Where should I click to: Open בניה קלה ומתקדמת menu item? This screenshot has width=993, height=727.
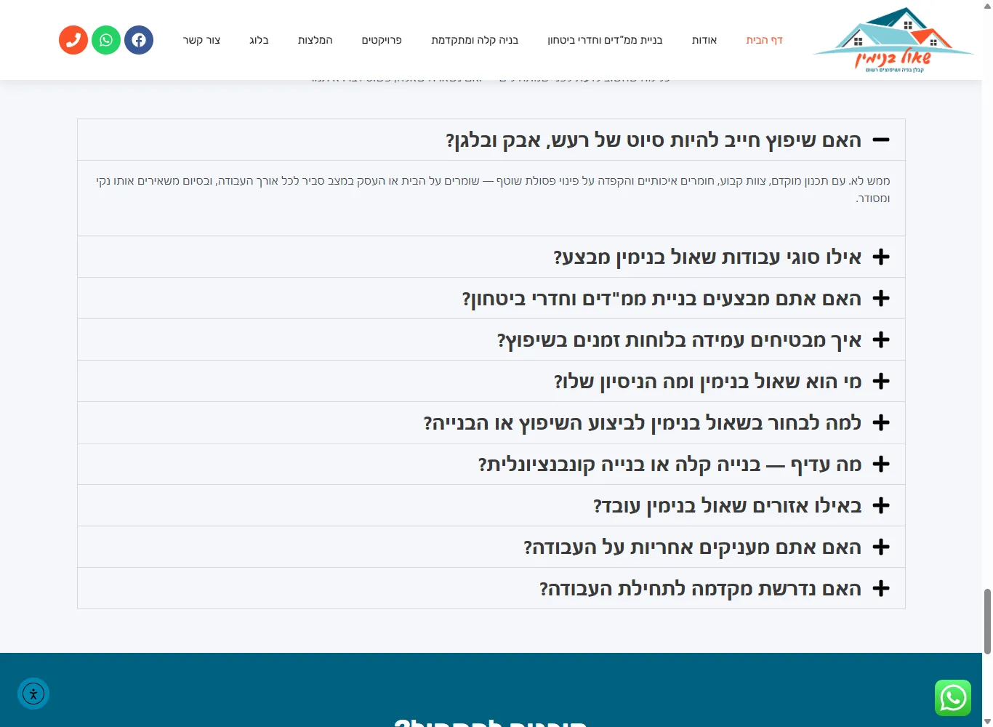point(475,40)
